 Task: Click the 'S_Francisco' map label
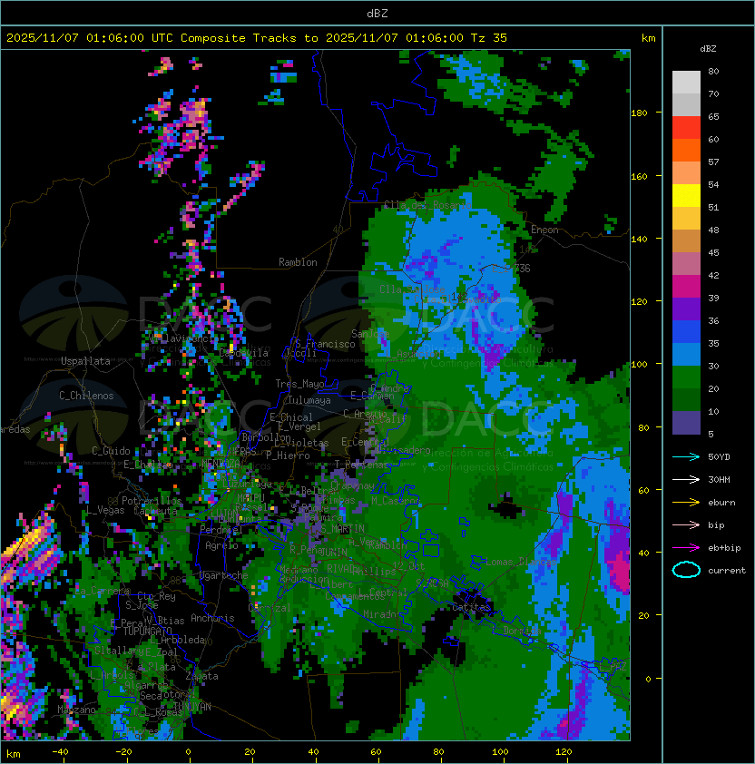click(325, 344)
